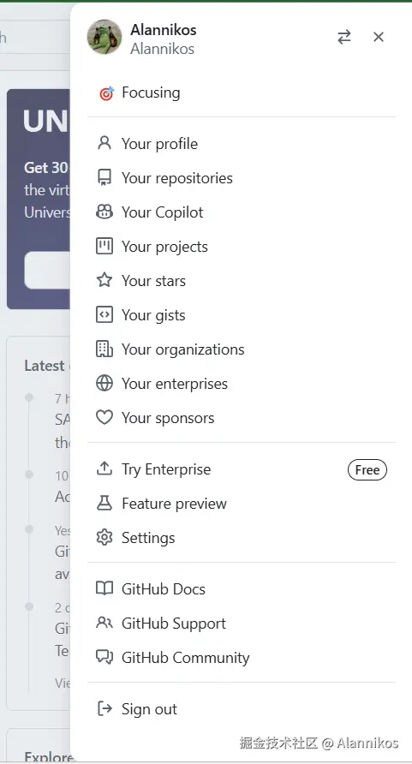Go to GitHub Community
Screen dimensions: 412x764
[x=242, y=657]
